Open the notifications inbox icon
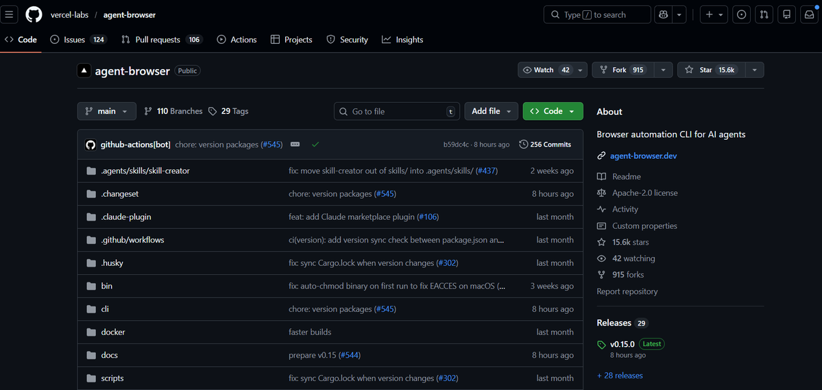Screen dimensions: 822x390 coord(810,14)
